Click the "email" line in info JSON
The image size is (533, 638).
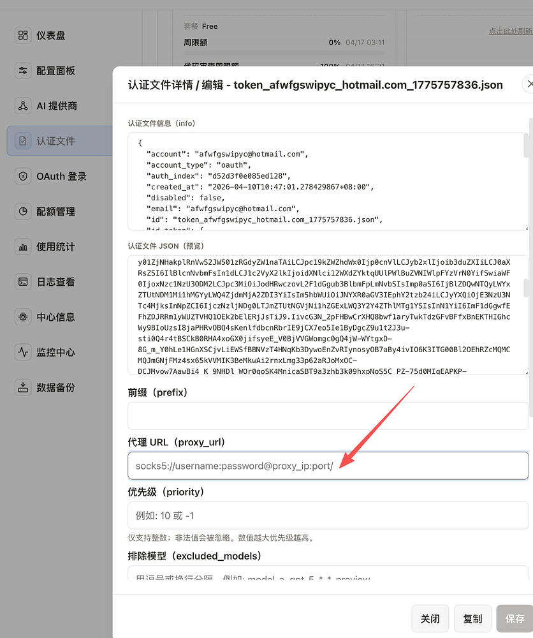click(223, 209)
